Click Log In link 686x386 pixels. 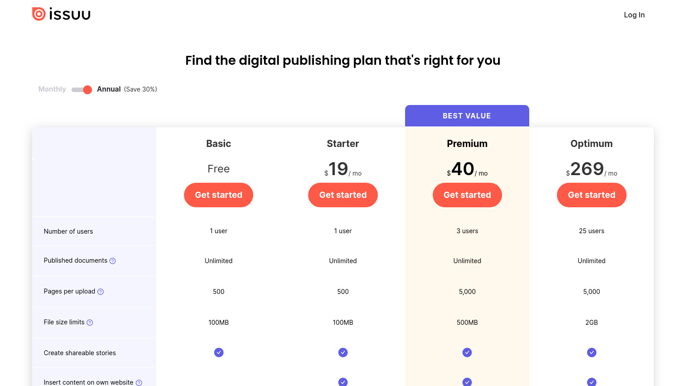[x=634, y=15]
